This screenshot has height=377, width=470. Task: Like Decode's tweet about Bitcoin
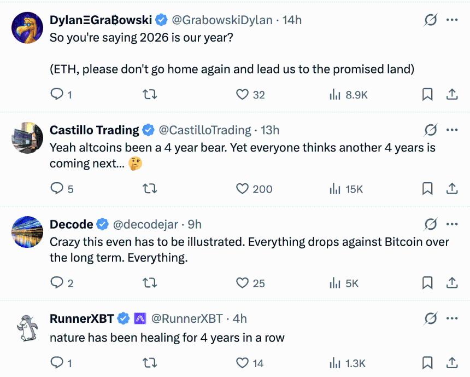point(243,283)
